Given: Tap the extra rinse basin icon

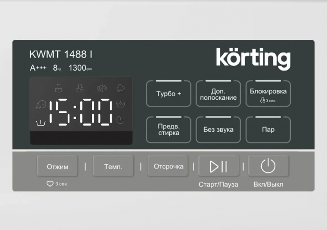Looking at the screenshot, I should point(120,104).
